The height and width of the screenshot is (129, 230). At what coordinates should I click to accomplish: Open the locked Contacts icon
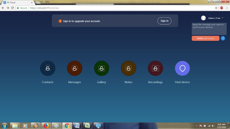coord(48,68)
